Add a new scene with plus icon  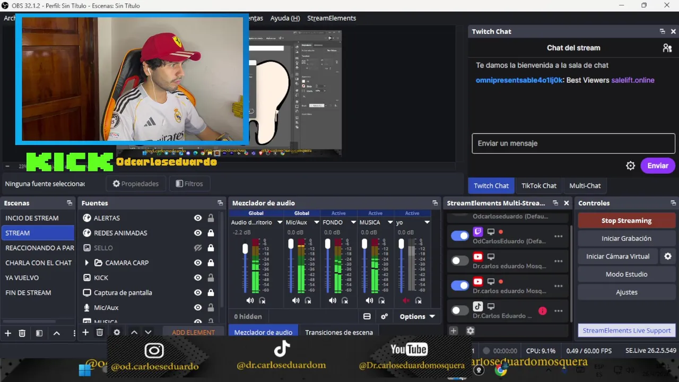[8, 333]
